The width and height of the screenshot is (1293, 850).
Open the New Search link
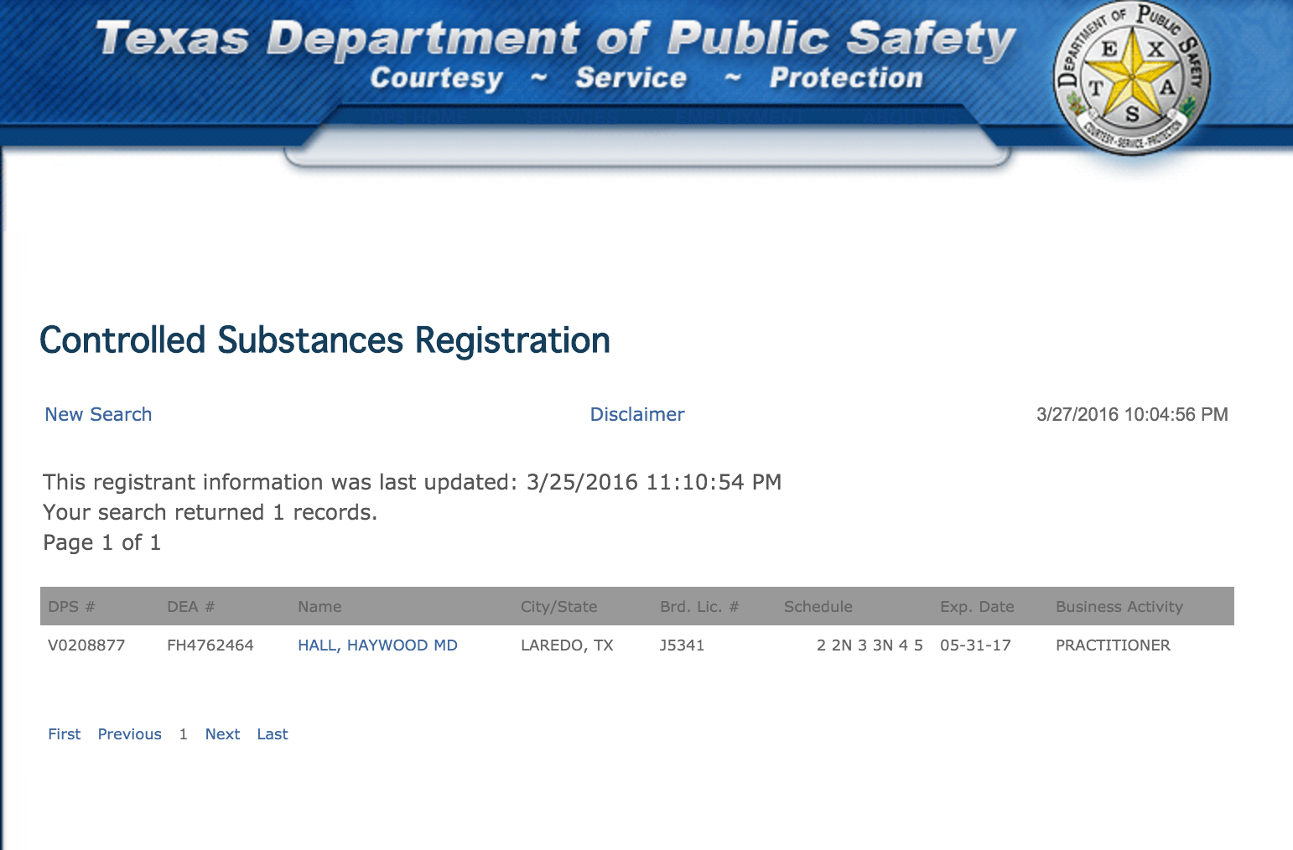tap(98, 414)
